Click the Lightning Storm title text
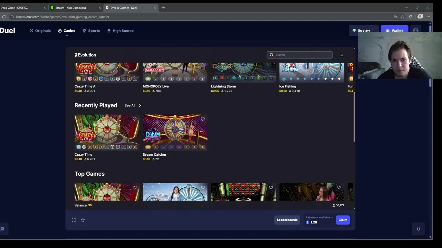 tap(223, 86)
